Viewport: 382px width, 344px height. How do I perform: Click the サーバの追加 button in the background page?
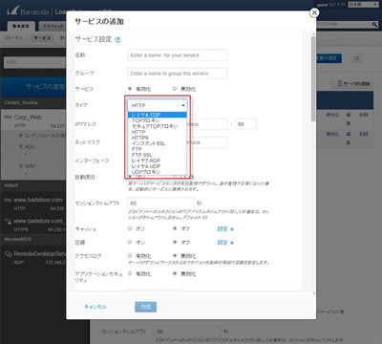353,83
